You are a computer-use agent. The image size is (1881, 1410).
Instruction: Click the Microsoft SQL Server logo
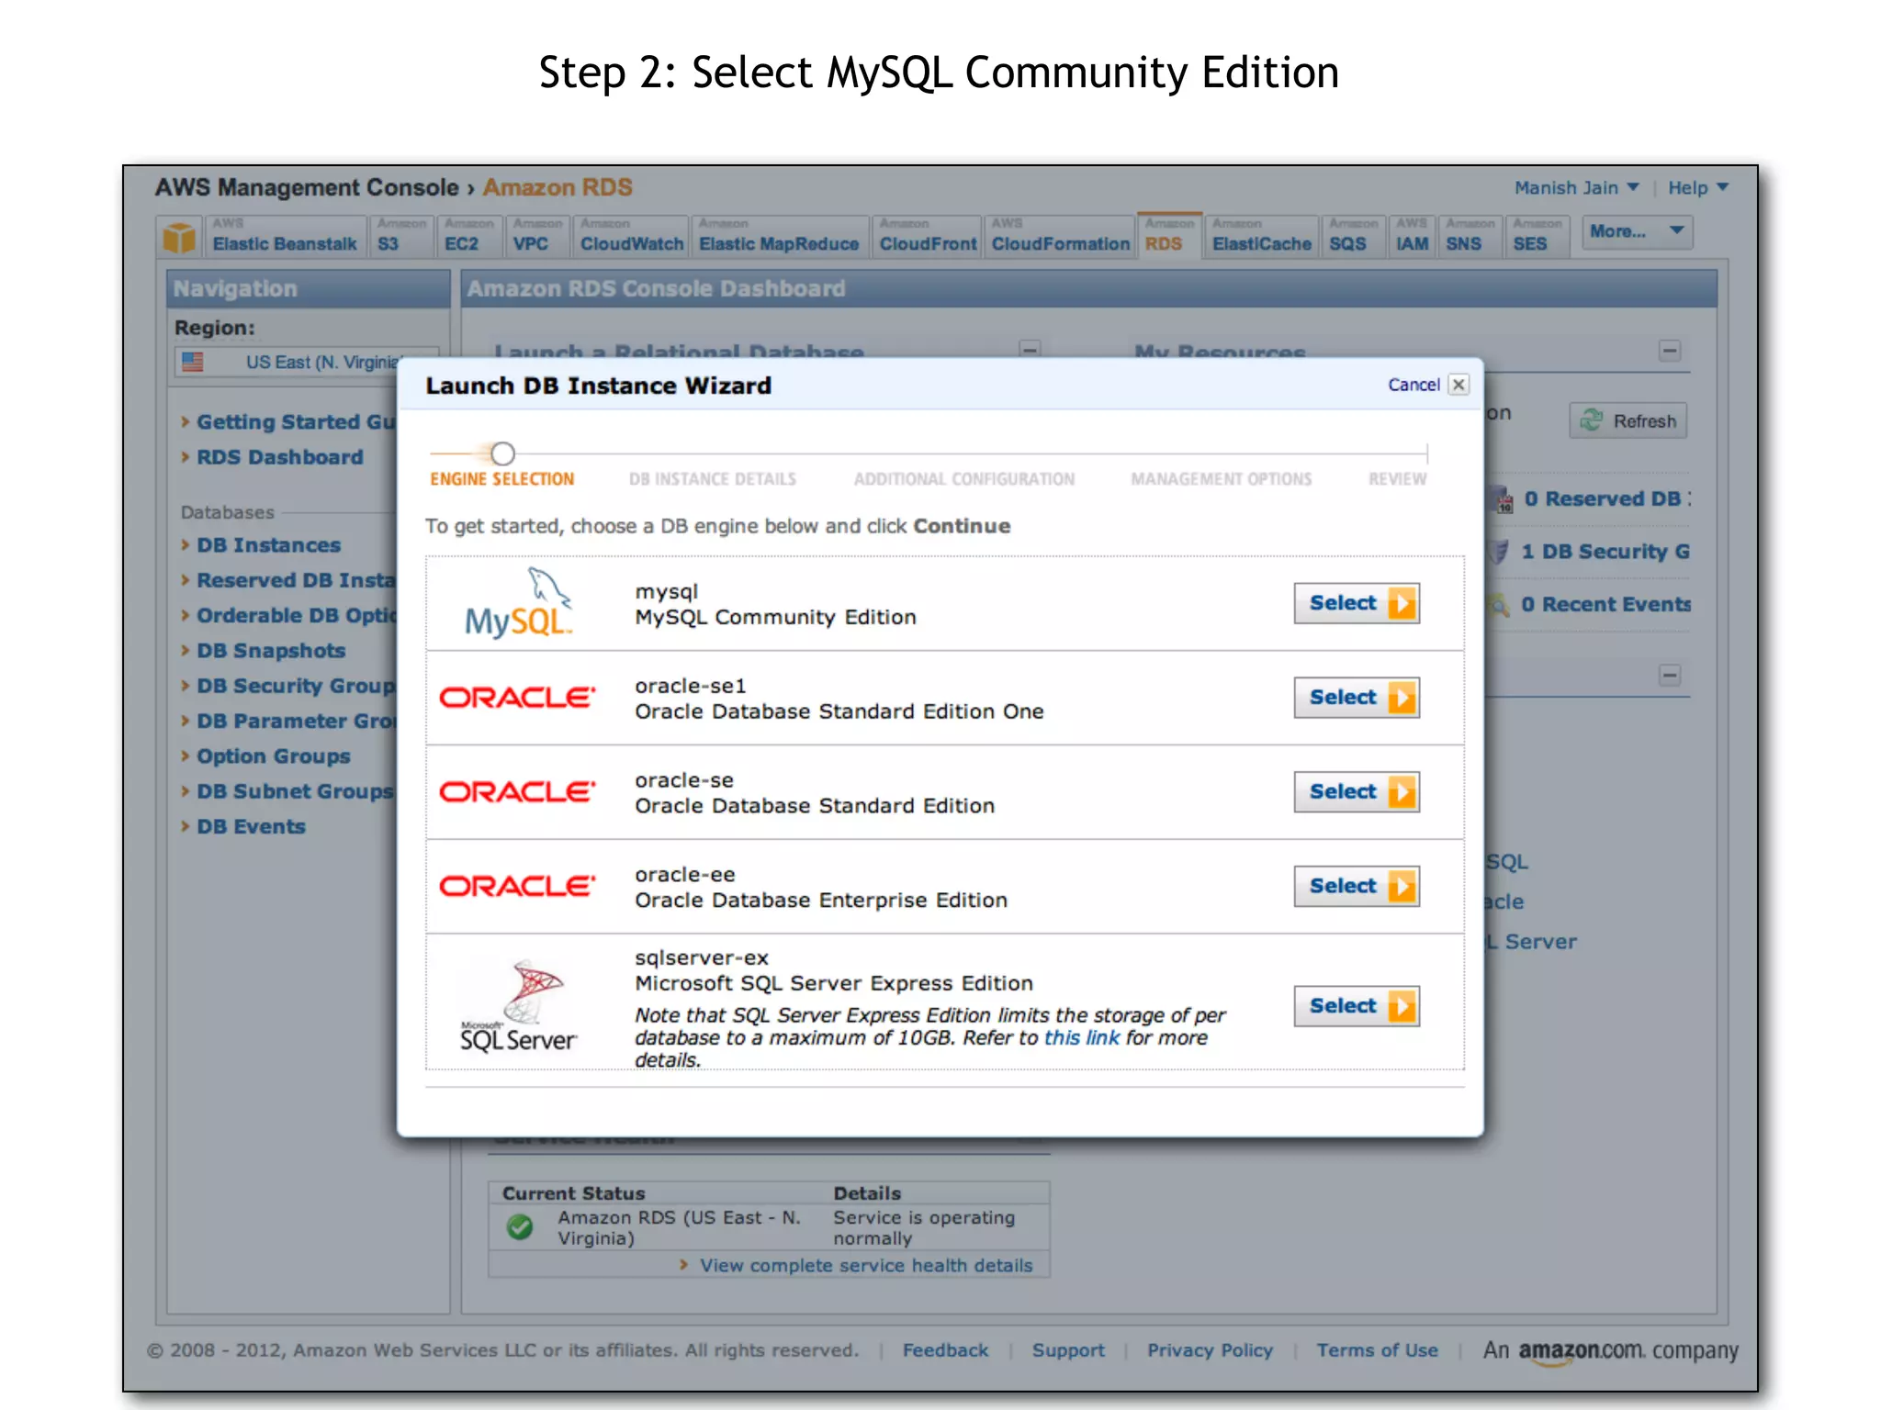coord(519,1006)
